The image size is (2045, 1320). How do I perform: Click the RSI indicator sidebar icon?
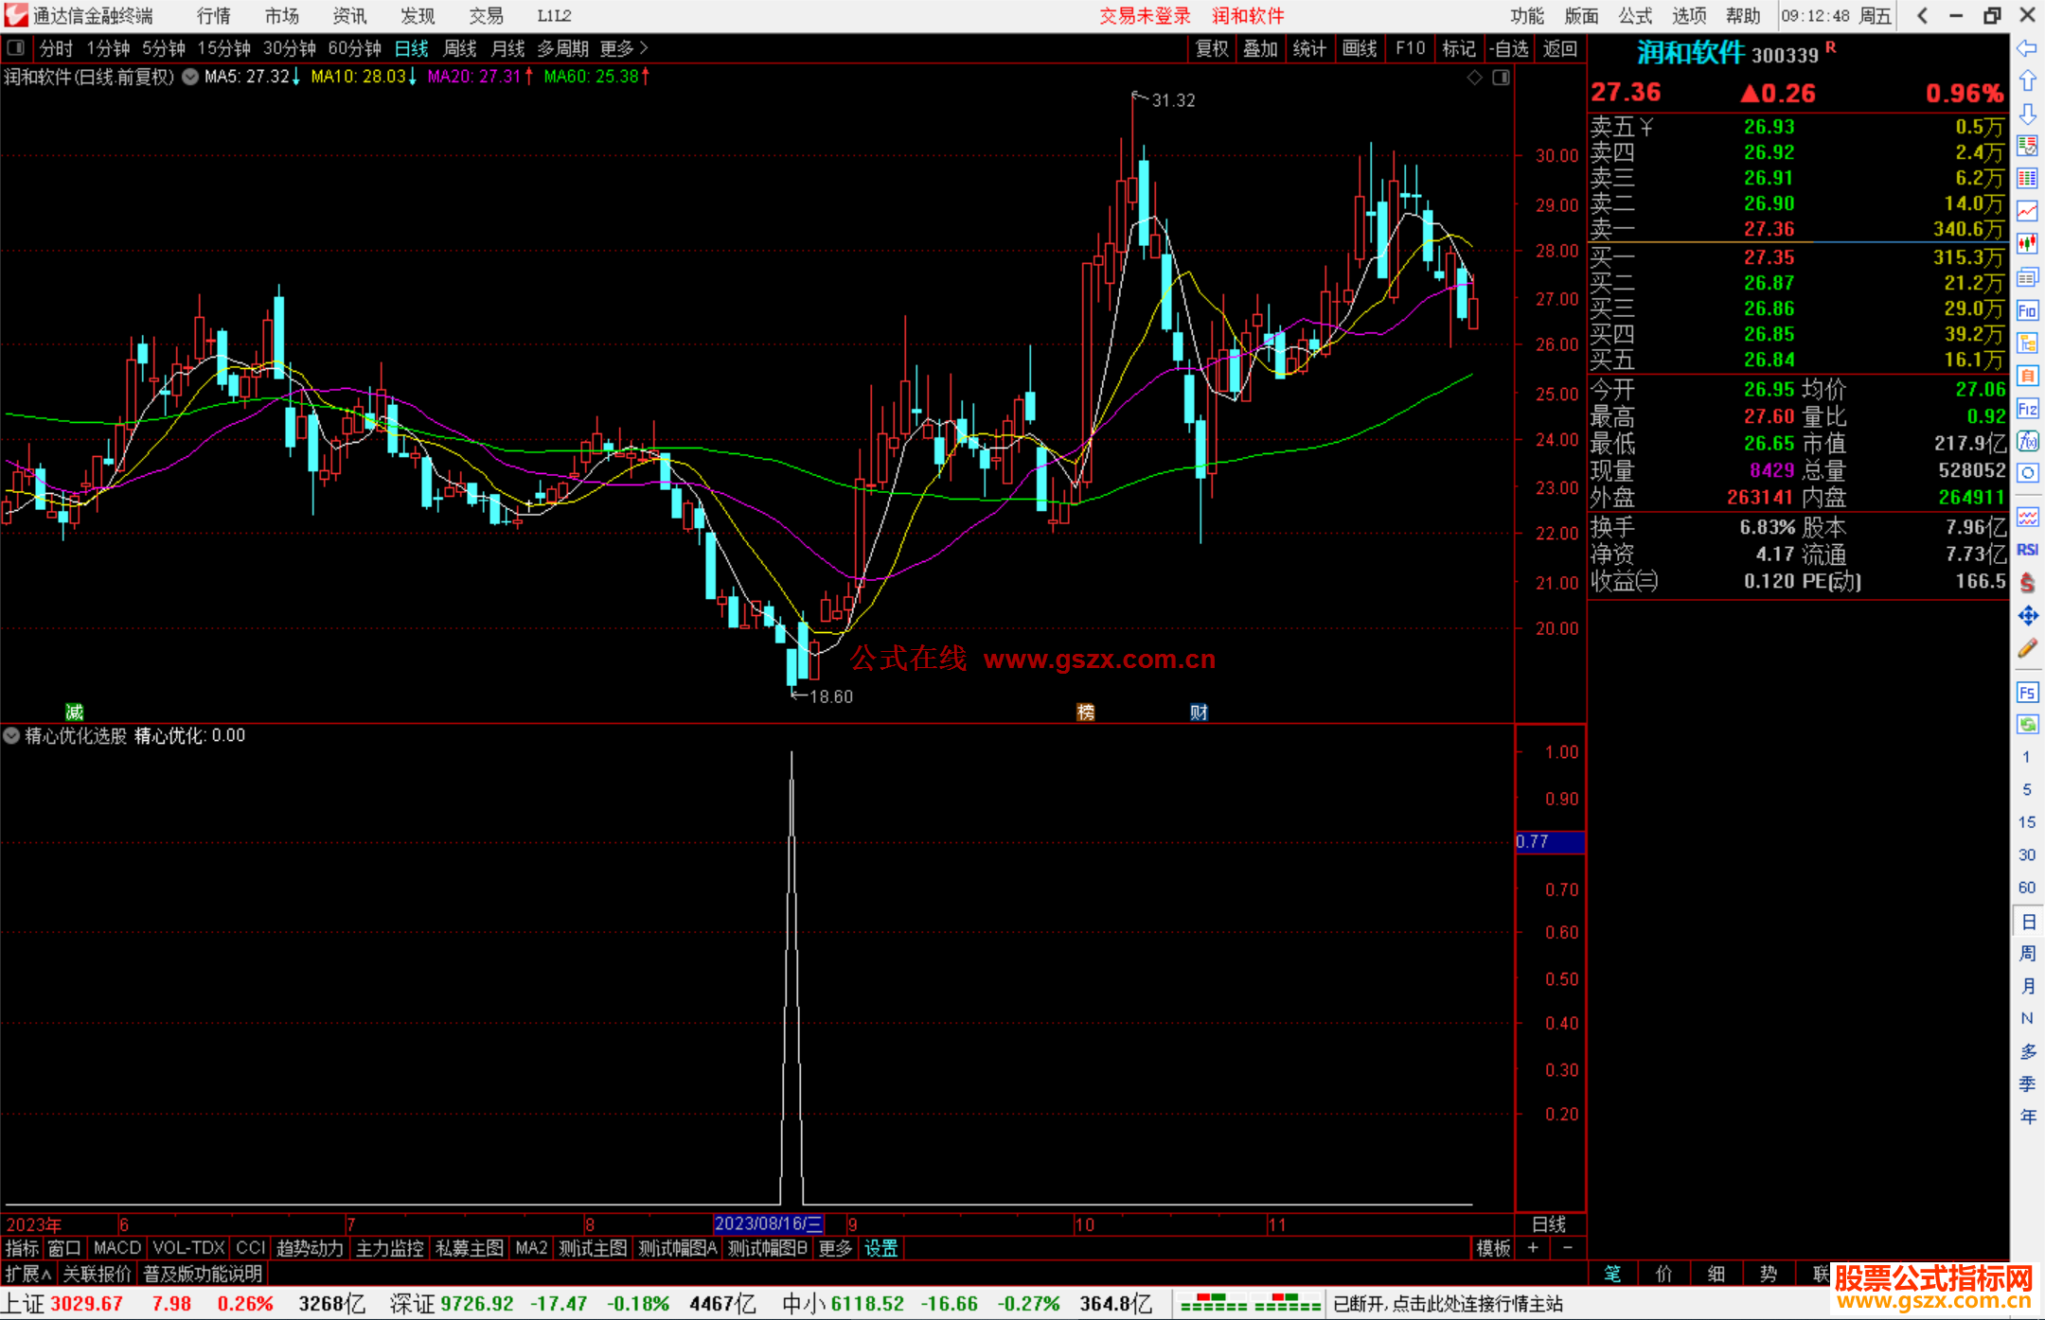coord(2027,550)
